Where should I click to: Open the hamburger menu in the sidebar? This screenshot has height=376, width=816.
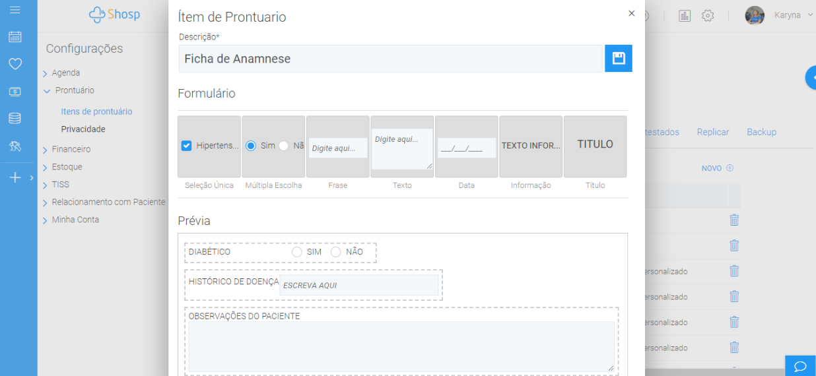tap(15, 9)
